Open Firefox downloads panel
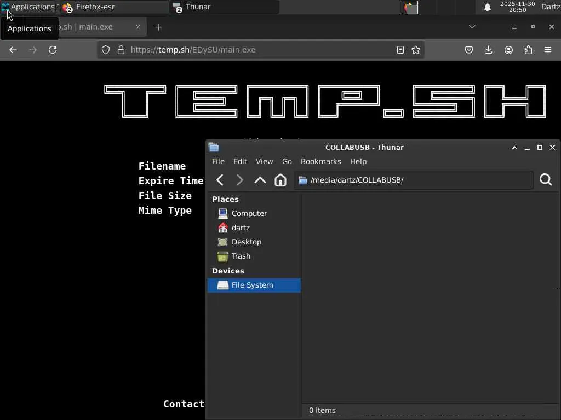 [x=488, y=50]
